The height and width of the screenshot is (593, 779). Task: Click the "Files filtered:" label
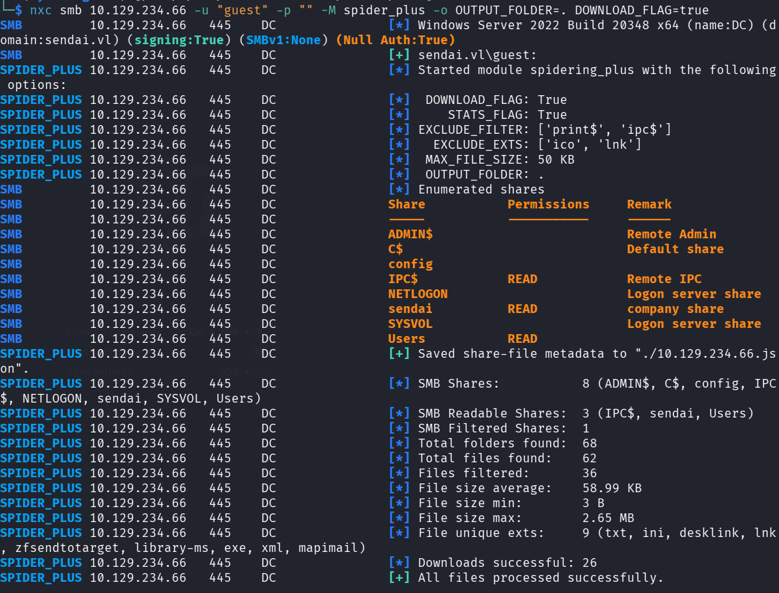pos(473,473)
